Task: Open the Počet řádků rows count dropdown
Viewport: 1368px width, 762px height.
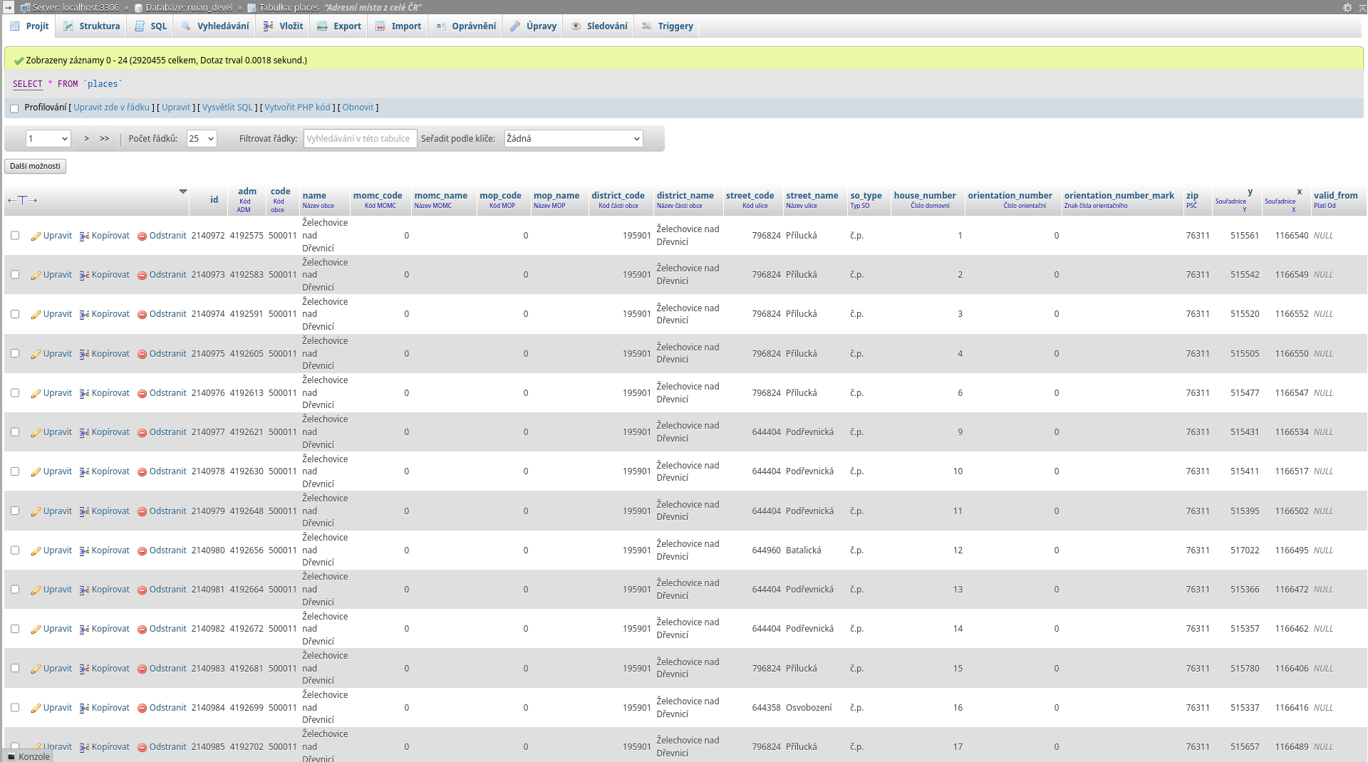Action: click(201, 139)
